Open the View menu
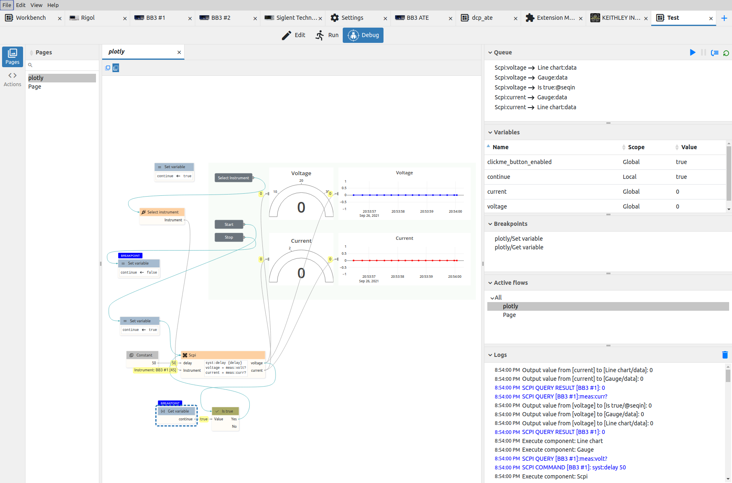This screenshot has height=483, width=732. 36,5
